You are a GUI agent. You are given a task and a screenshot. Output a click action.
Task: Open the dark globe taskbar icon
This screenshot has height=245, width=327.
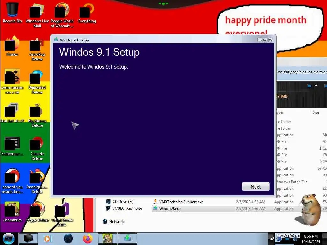[68, 239]
